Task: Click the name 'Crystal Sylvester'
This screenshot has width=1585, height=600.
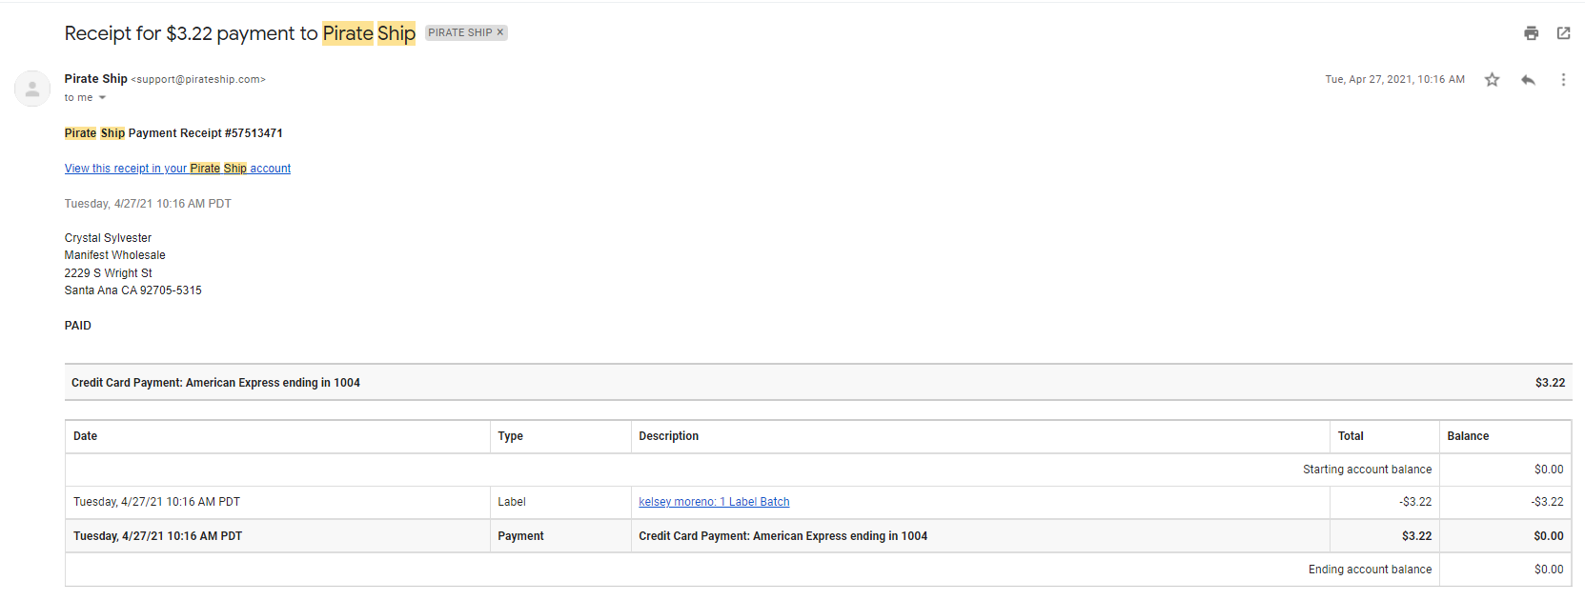Action: [x=108, y=238]
